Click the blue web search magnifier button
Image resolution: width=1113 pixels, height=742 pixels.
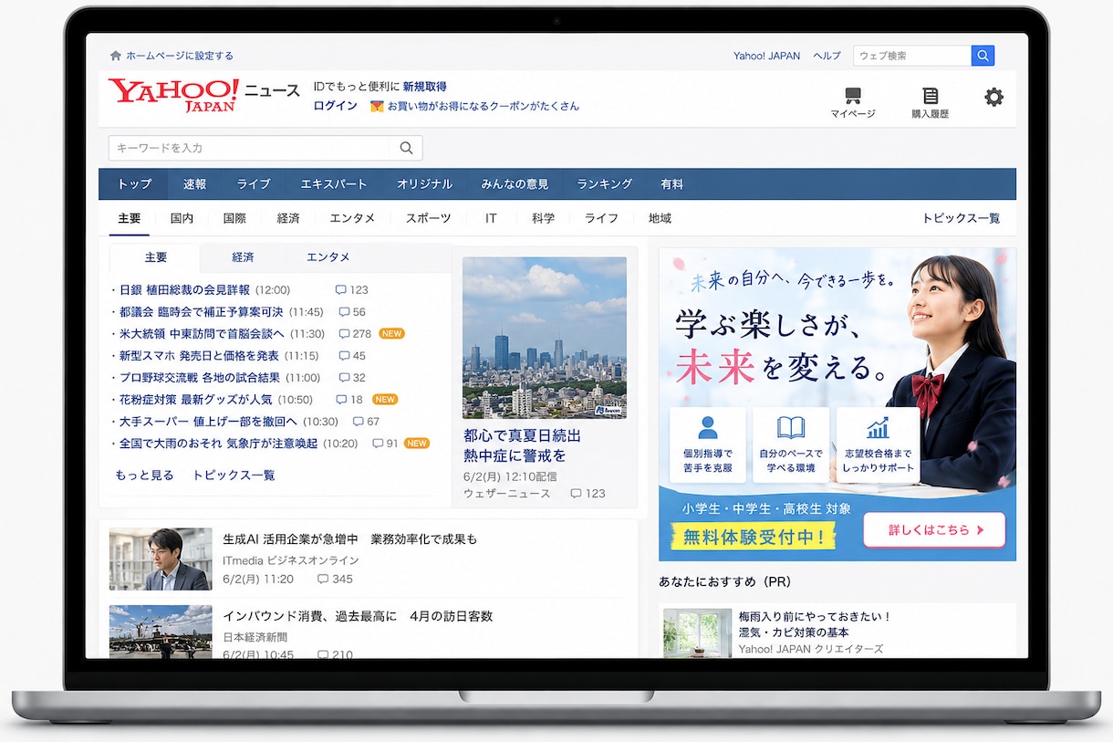983,56
